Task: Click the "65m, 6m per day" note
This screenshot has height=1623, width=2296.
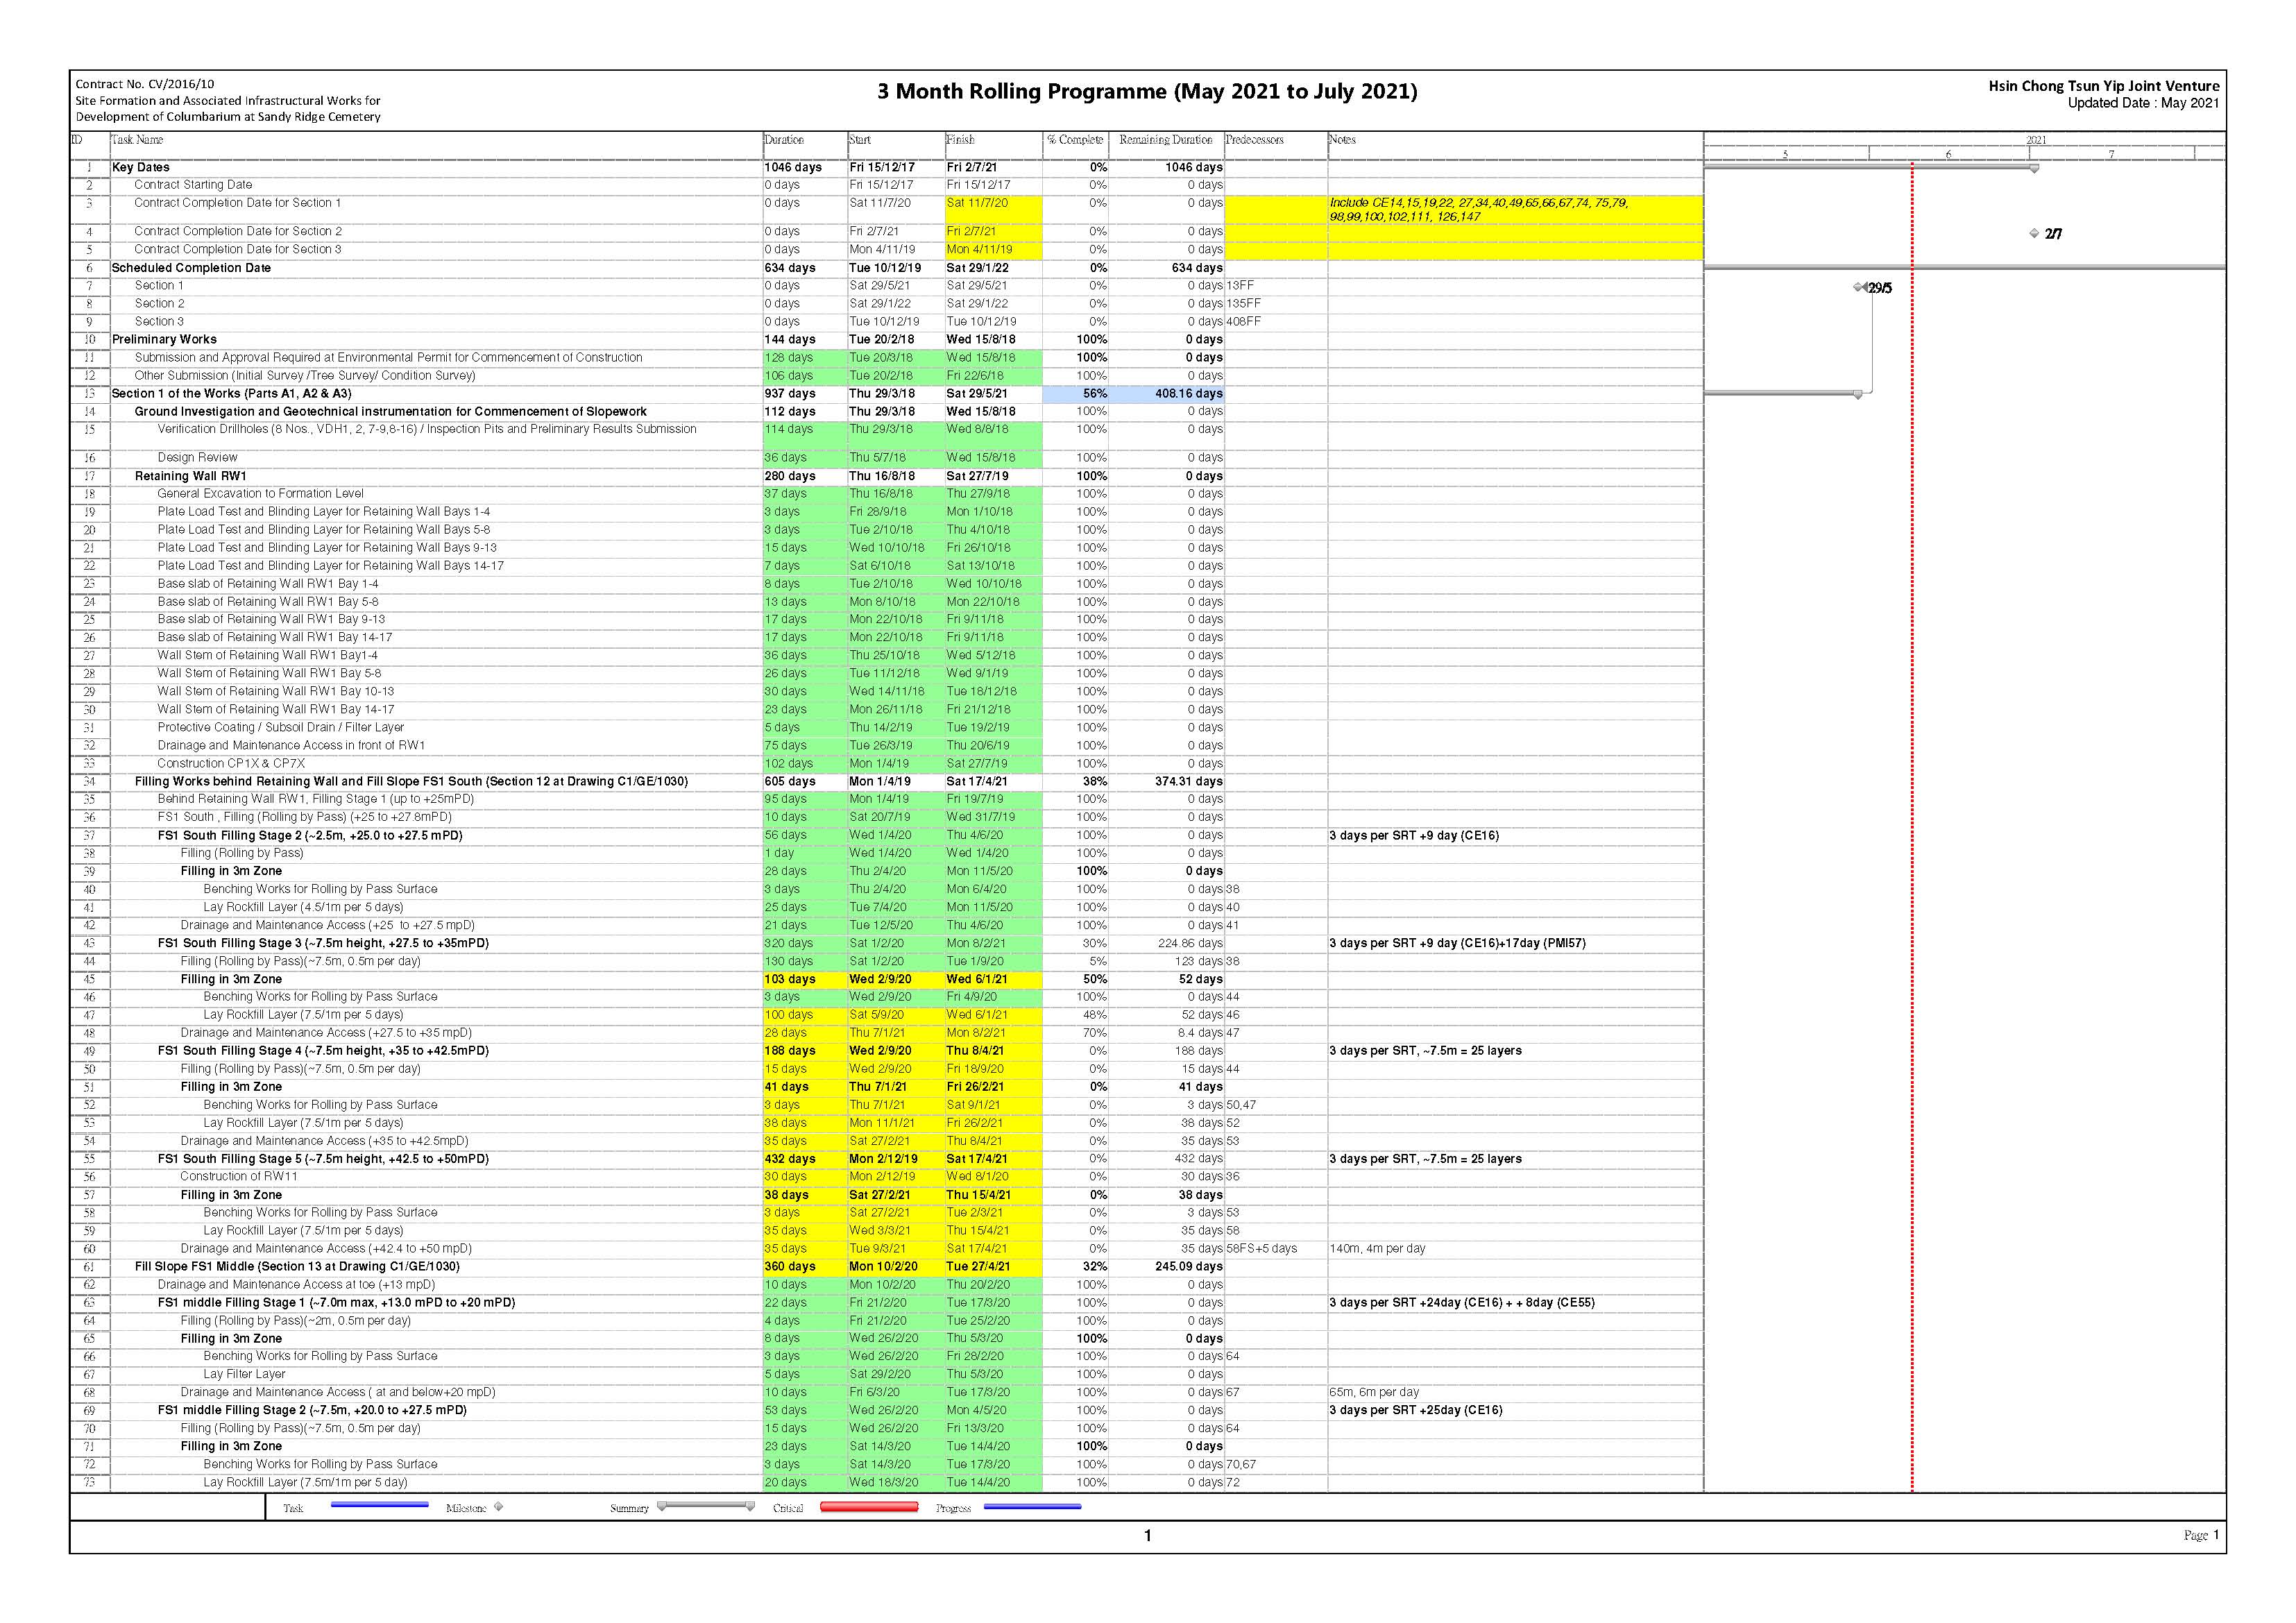Action: [x=1374, y=1393]
